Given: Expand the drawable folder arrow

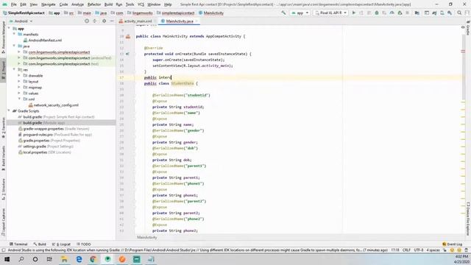Looking at the screenshot, I should click(19, 75).
